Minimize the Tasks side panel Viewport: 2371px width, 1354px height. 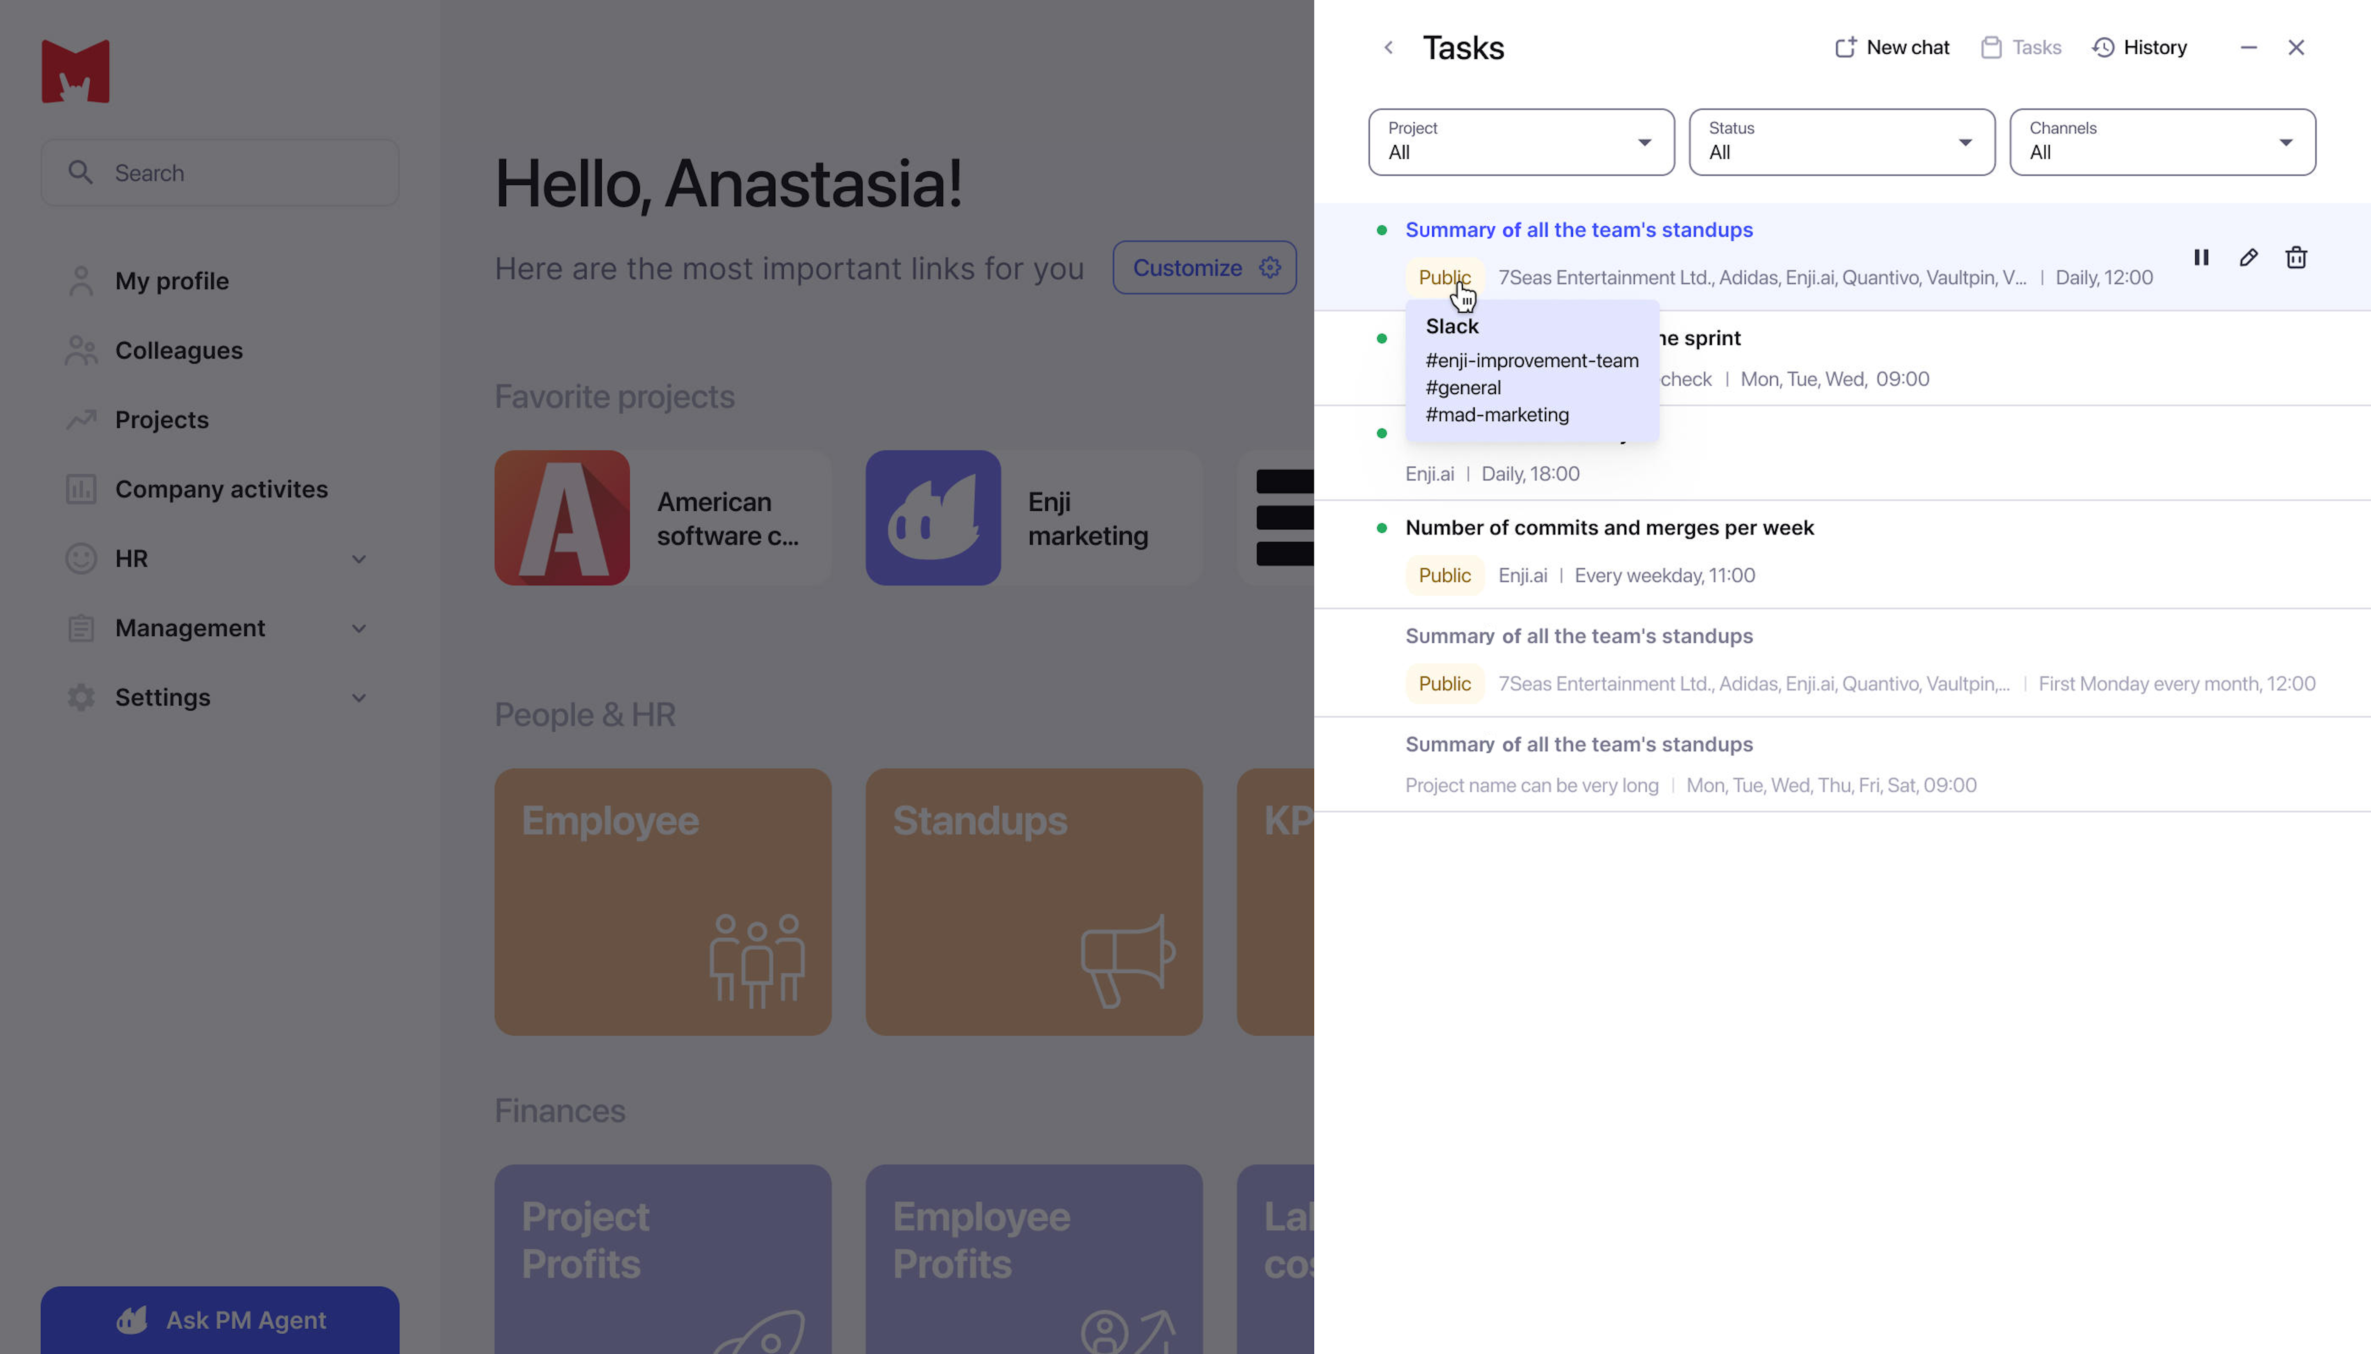pyautogui.click(x=2248, y=47)
